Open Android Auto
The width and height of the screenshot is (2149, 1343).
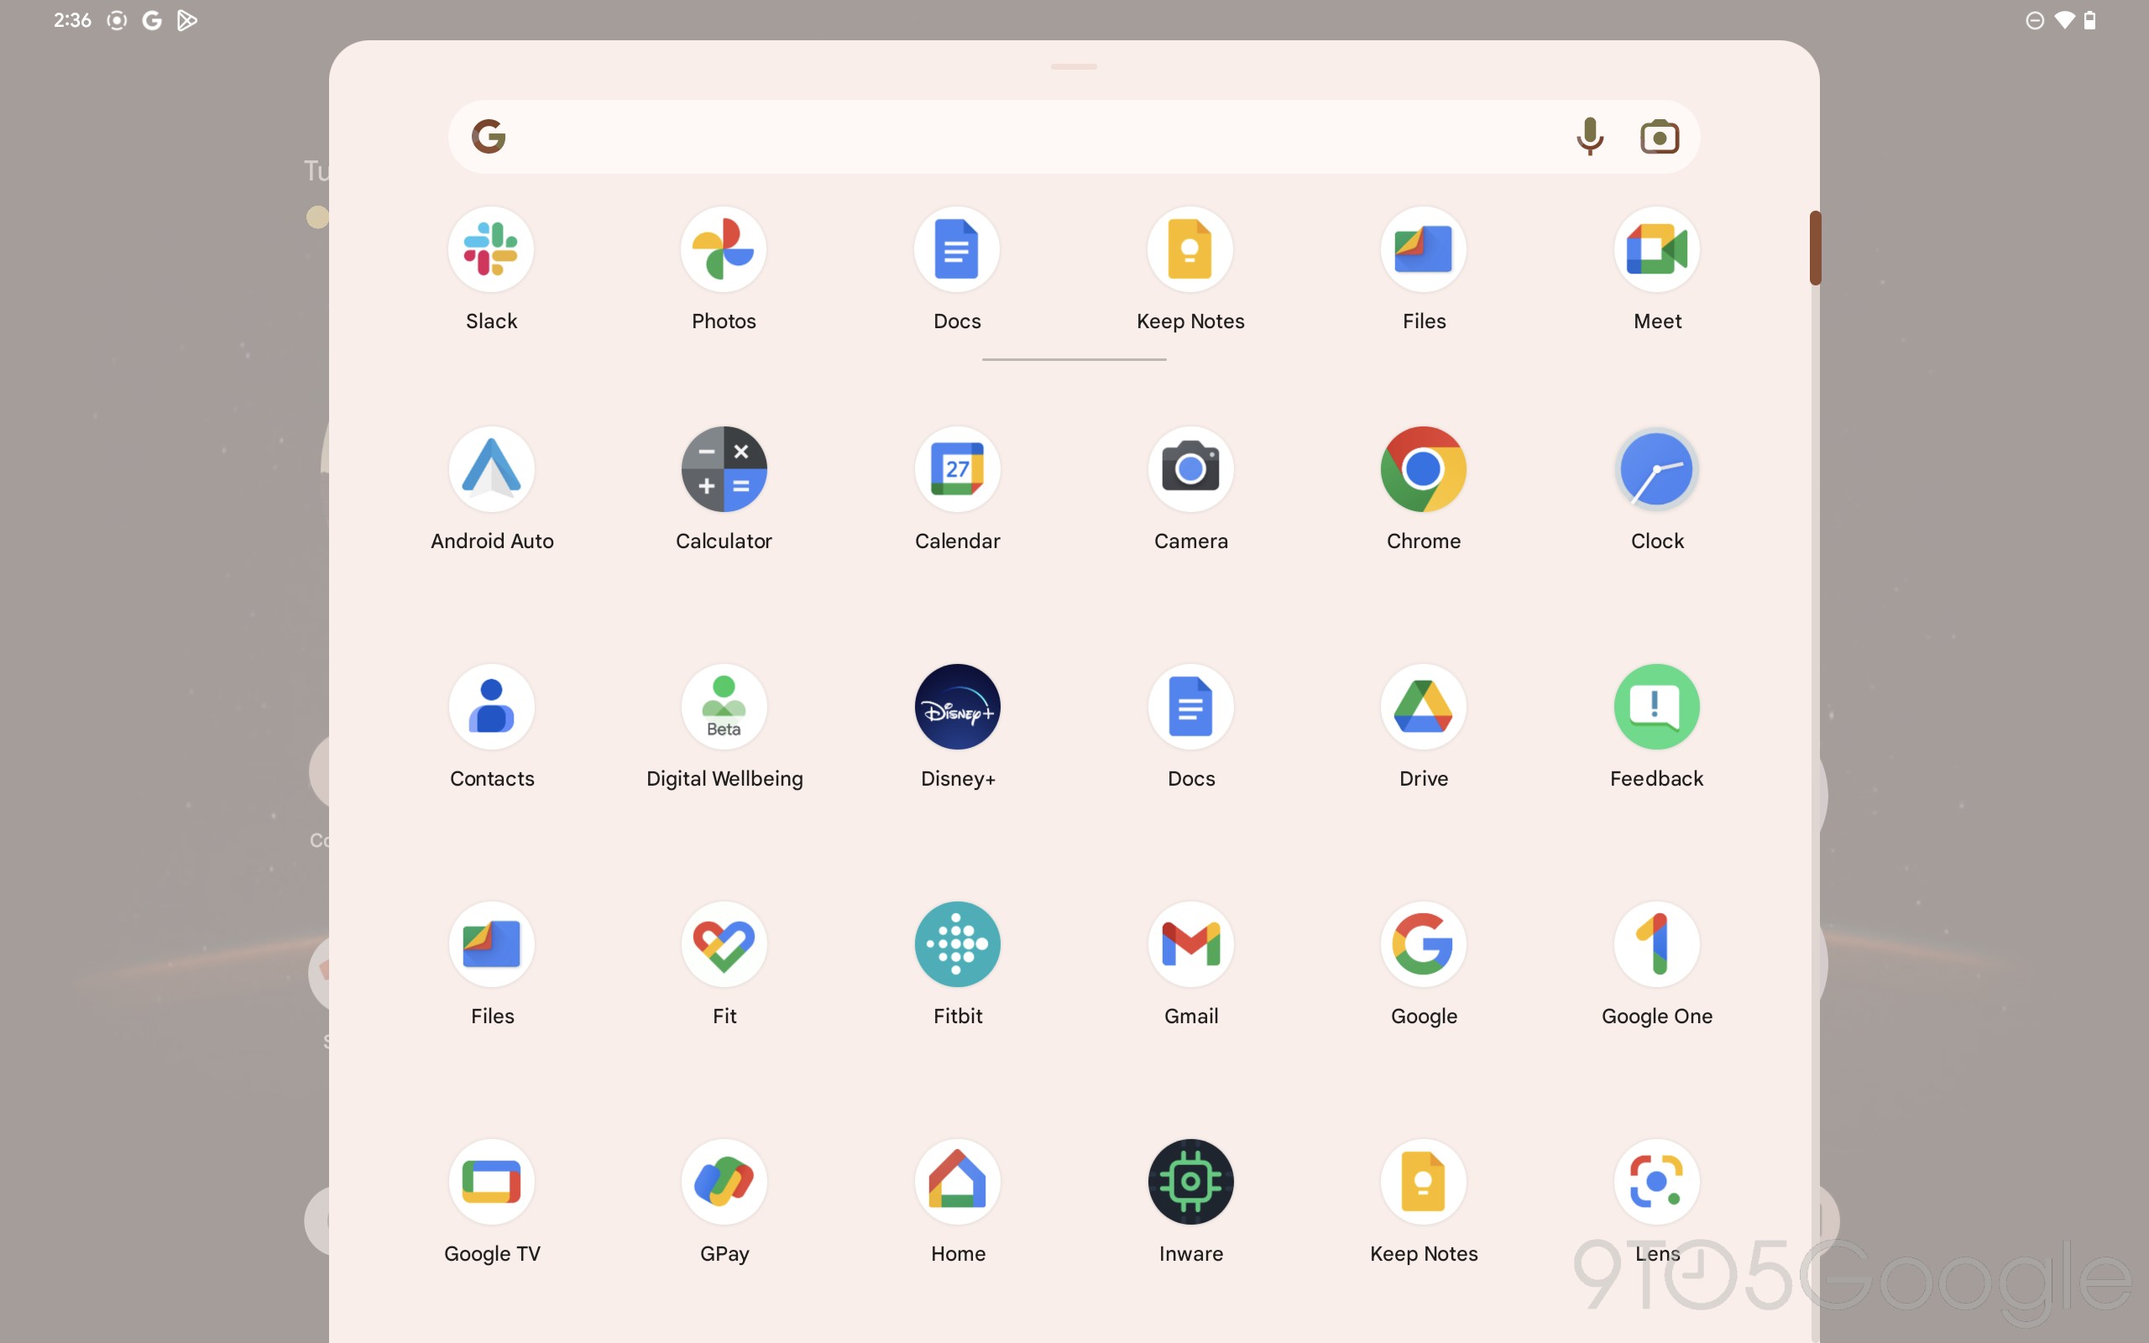click(x=491, y=469)
